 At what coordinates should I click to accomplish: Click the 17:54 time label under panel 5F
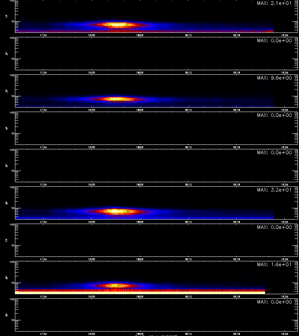pyautogui.click(x=43, y=184)
